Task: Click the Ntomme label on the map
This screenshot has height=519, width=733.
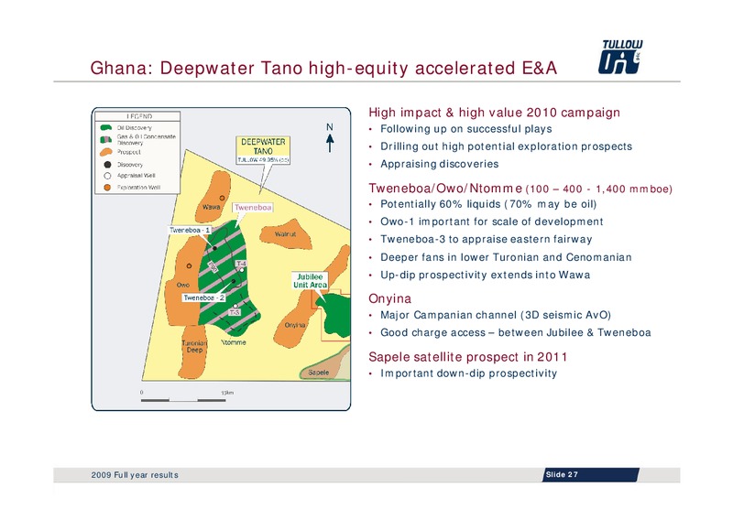Action: click(x=234, y=342)
